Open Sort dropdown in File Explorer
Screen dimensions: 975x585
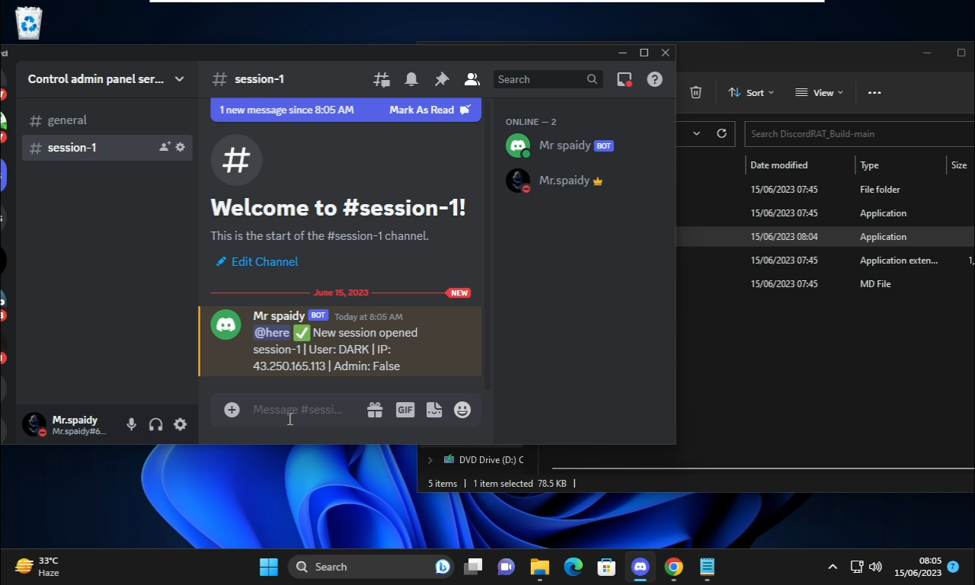coord(751,92)
